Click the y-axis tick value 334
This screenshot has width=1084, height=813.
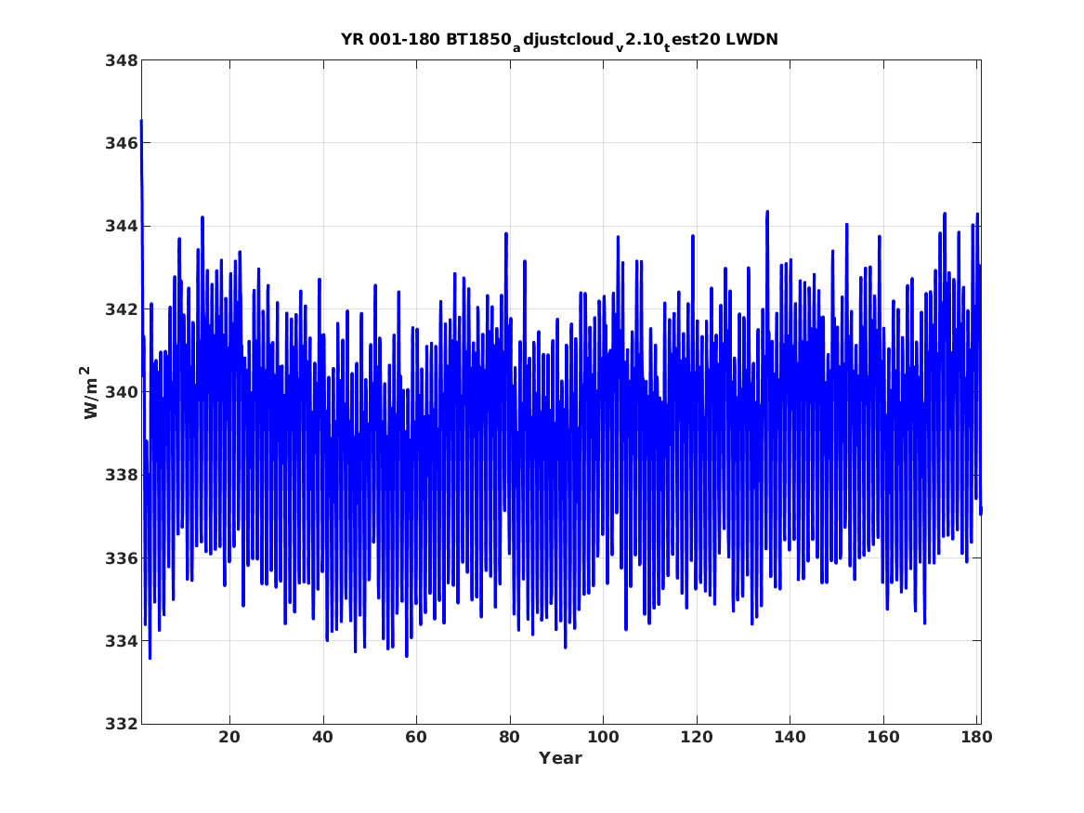click(x=121, y=641)
